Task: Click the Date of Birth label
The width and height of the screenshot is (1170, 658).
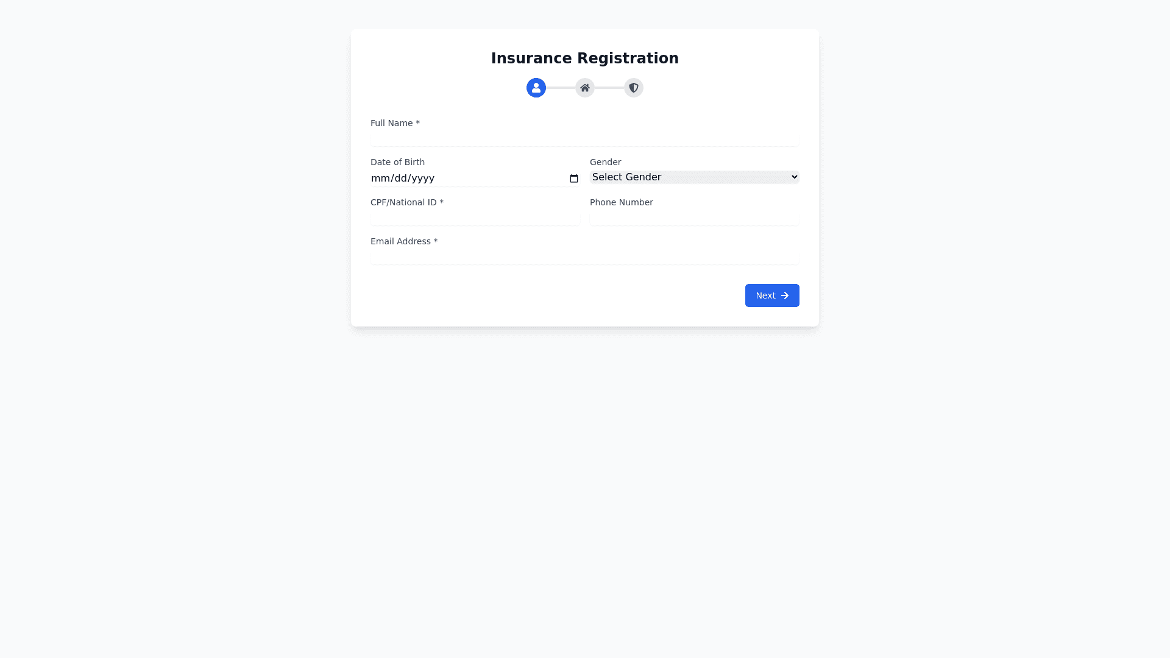Action: [397, 162]
